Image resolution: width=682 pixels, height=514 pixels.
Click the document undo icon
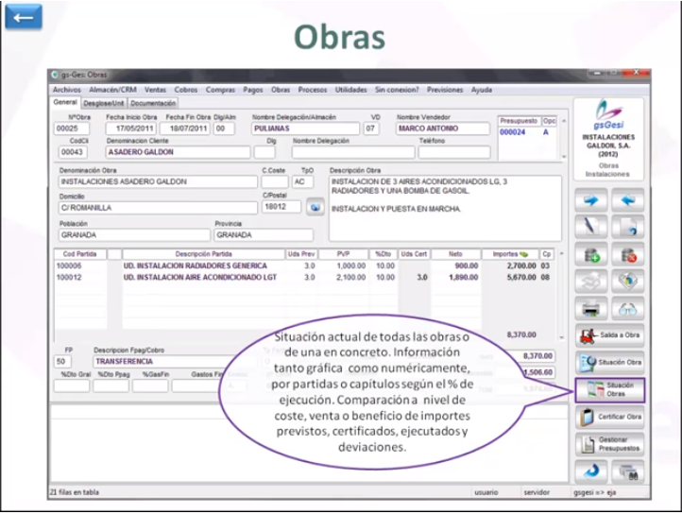pyautogui.click(x=627, y=227)
